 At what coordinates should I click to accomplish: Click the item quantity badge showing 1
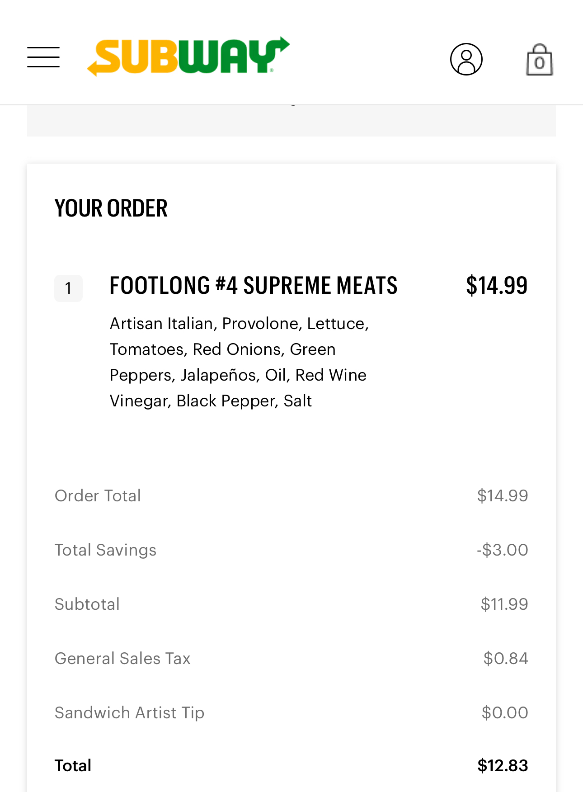(x=68, y=288)
